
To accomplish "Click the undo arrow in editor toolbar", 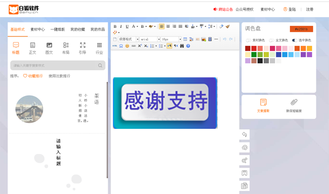I will tap(225, 39).
